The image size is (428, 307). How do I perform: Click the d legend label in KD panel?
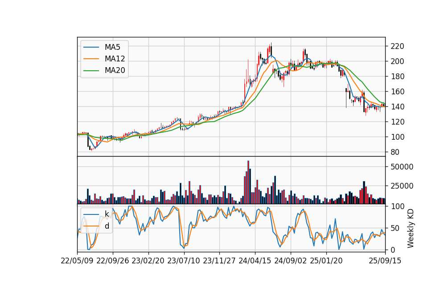coord(107,226)
